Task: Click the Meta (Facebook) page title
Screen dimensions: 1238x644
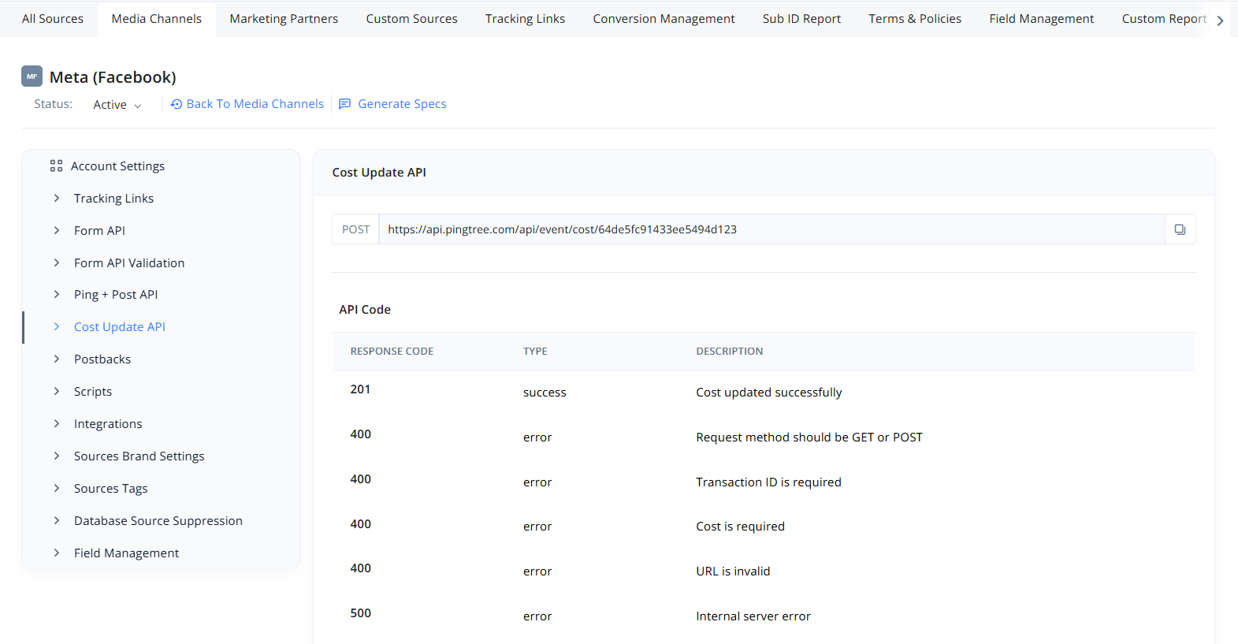Action: (x=113, y=77)
